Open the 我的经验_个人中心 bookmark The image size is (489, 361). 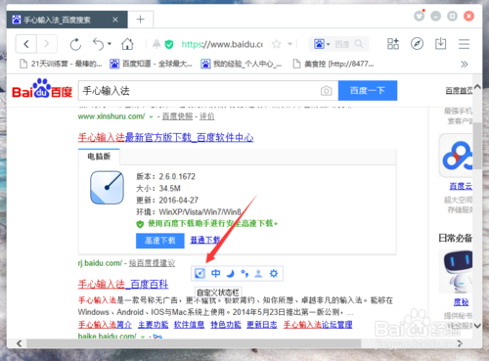(242, 64)
